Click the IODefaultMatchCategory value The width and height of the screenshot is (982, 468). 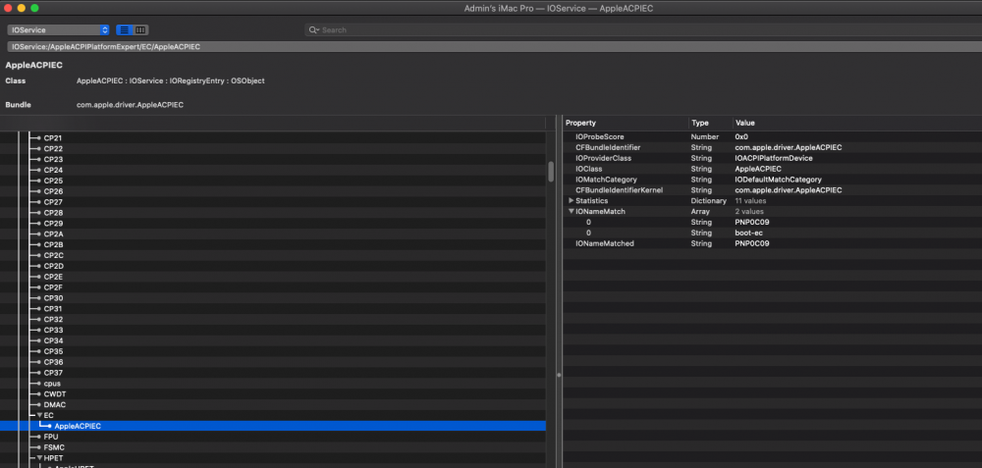778,180
